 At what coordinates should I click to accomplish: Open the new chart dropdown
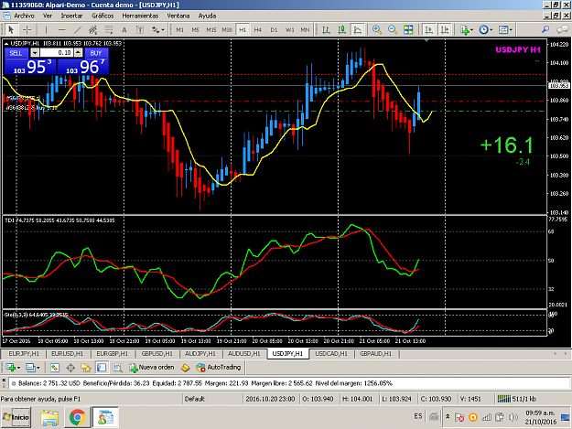pos(13,368)
